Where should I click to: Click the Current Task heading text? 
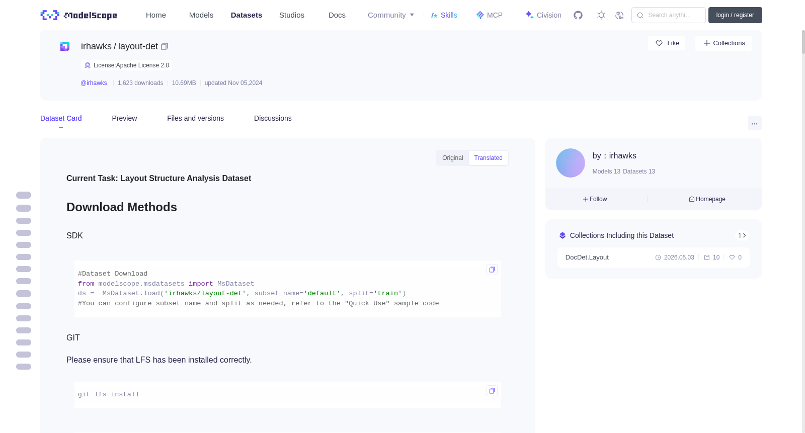(158, 179)
